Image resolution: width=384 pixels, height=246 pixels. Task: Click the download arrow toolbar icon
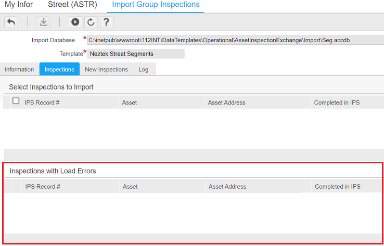tap(44, 22)
